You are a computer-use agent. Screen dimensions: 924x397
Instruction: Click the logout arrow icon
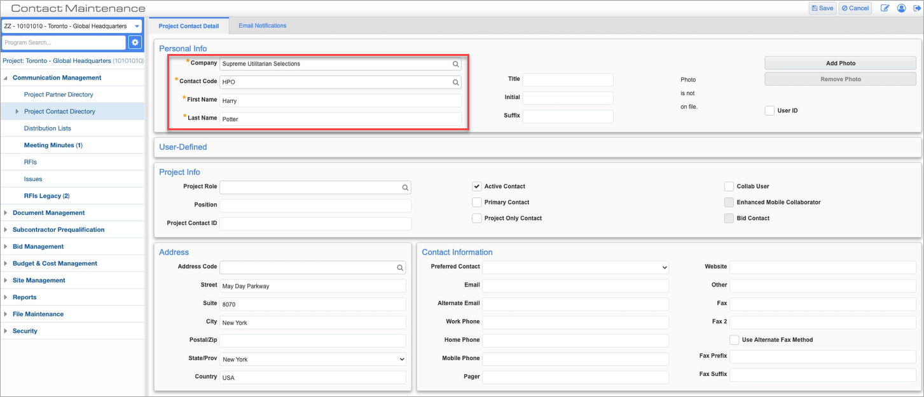(x=916, y=8)
